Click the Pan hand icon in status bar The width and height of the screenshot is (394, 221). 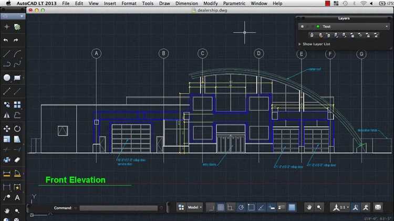309,207
